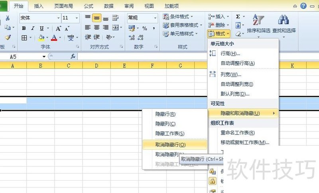Click the Fill down icon
319x193 pixels.
click(238, 26)
